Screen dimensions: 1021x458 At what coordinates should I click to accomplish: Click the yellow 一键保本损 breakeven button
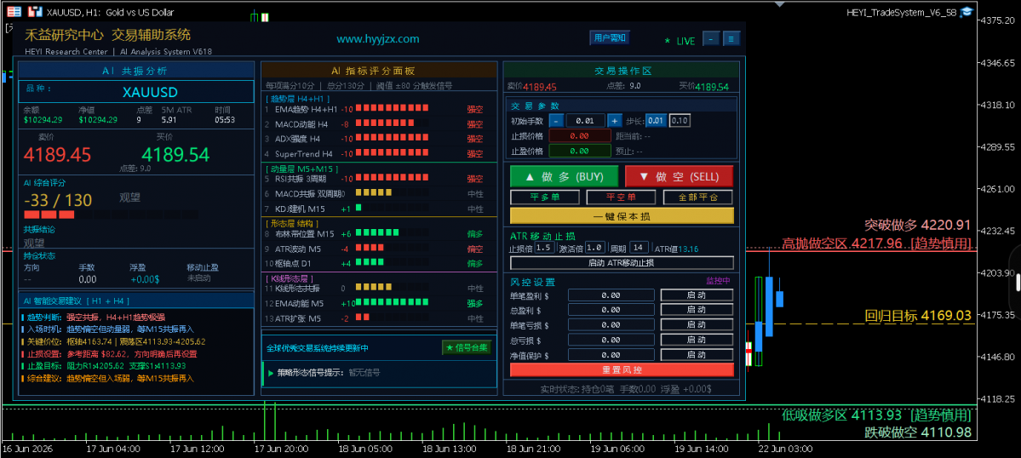click(622, 216)
